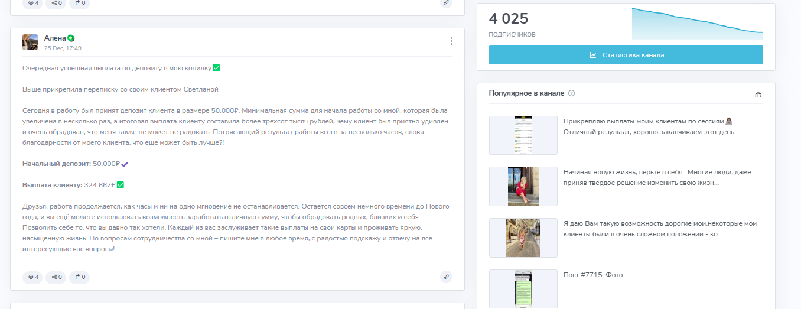
Task: Click the text 'Начальный депозит:'
Action: pos(57,164)
